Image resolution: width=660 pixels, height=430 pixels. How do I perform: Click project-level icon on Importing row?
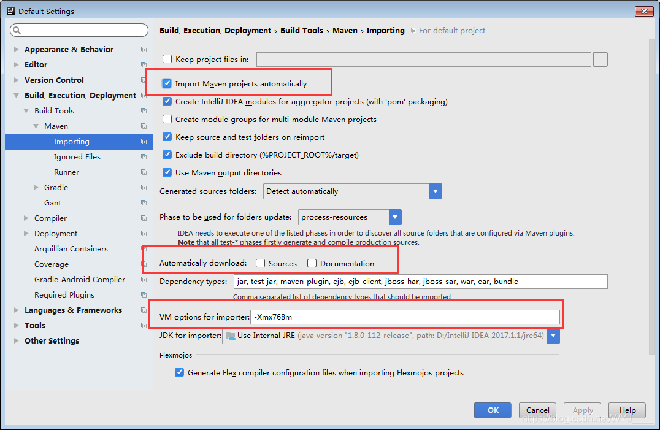[x=144, y=142]
